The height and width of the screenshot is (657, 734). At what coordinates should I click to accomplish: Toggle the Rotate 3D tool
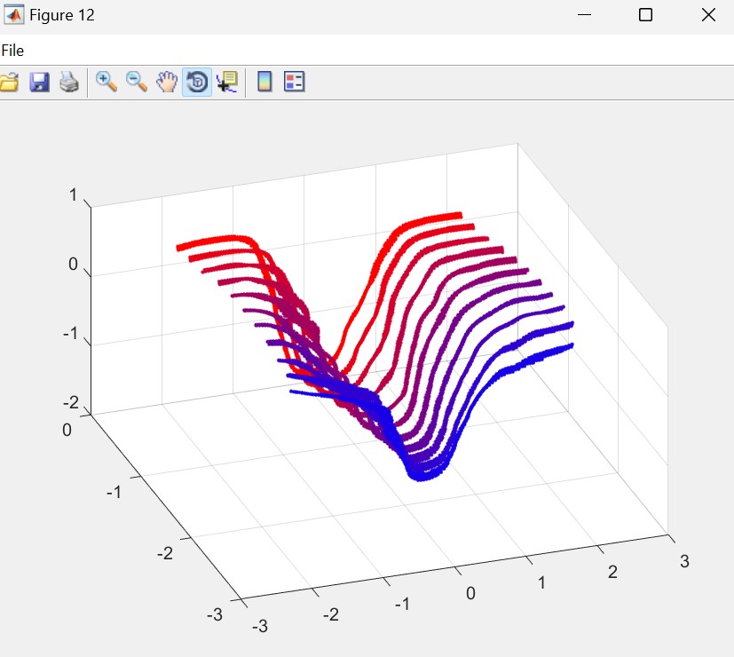pos(197,83)
